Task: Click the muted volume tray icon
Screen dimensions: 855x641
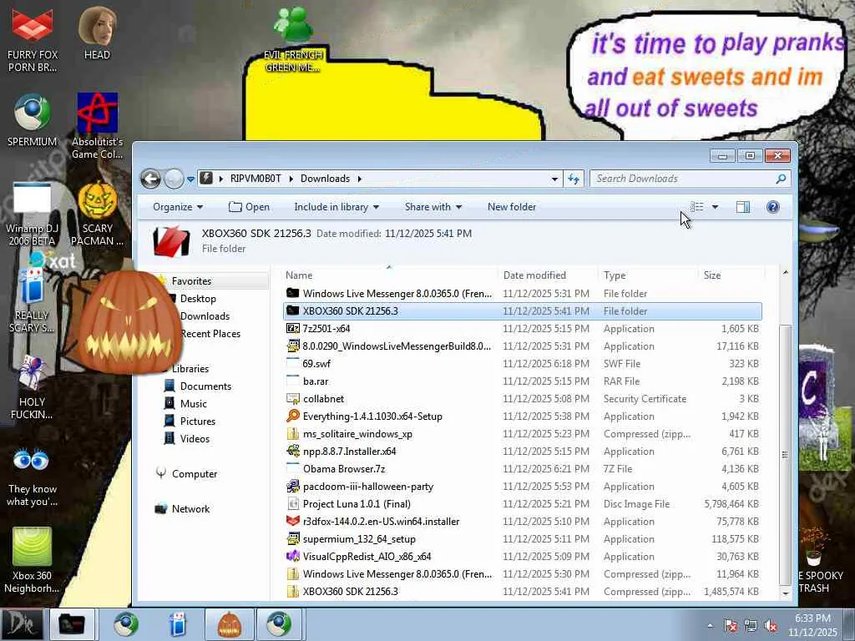Action: pos(771,626)
